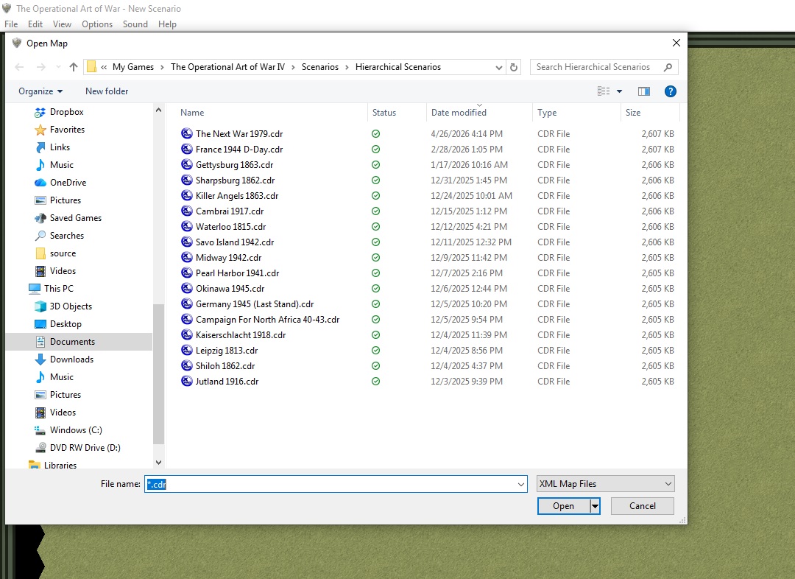Go up one folder level
Image resolution: width=795 pixels, height=579 pixels.
[74, 67]
